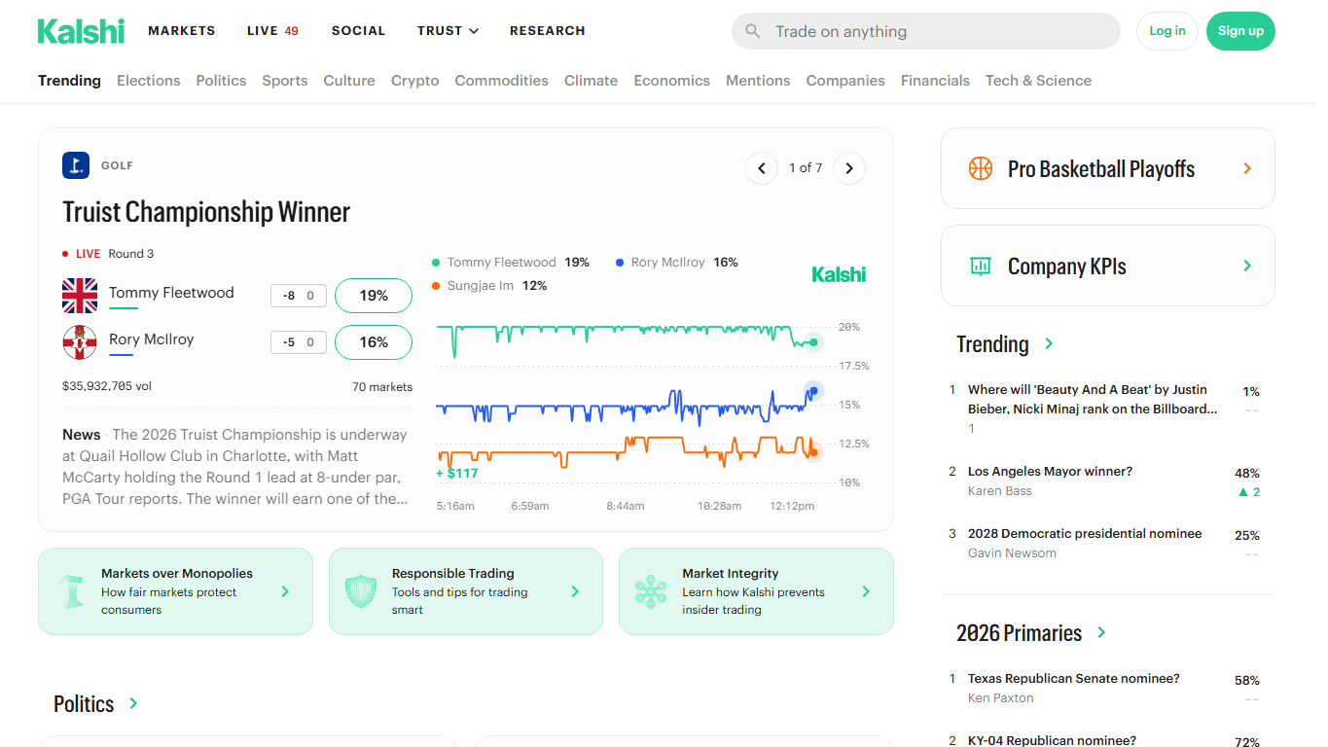Switch to the Companies tab
This screenshot has height=747, width=1328.
845,81
